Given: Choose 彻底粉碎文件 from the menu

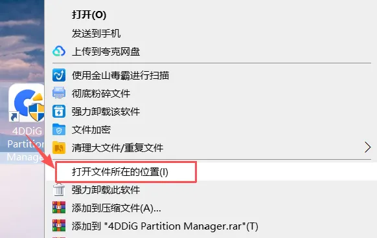Looking at the screenshot, I should tap(101, 93).
